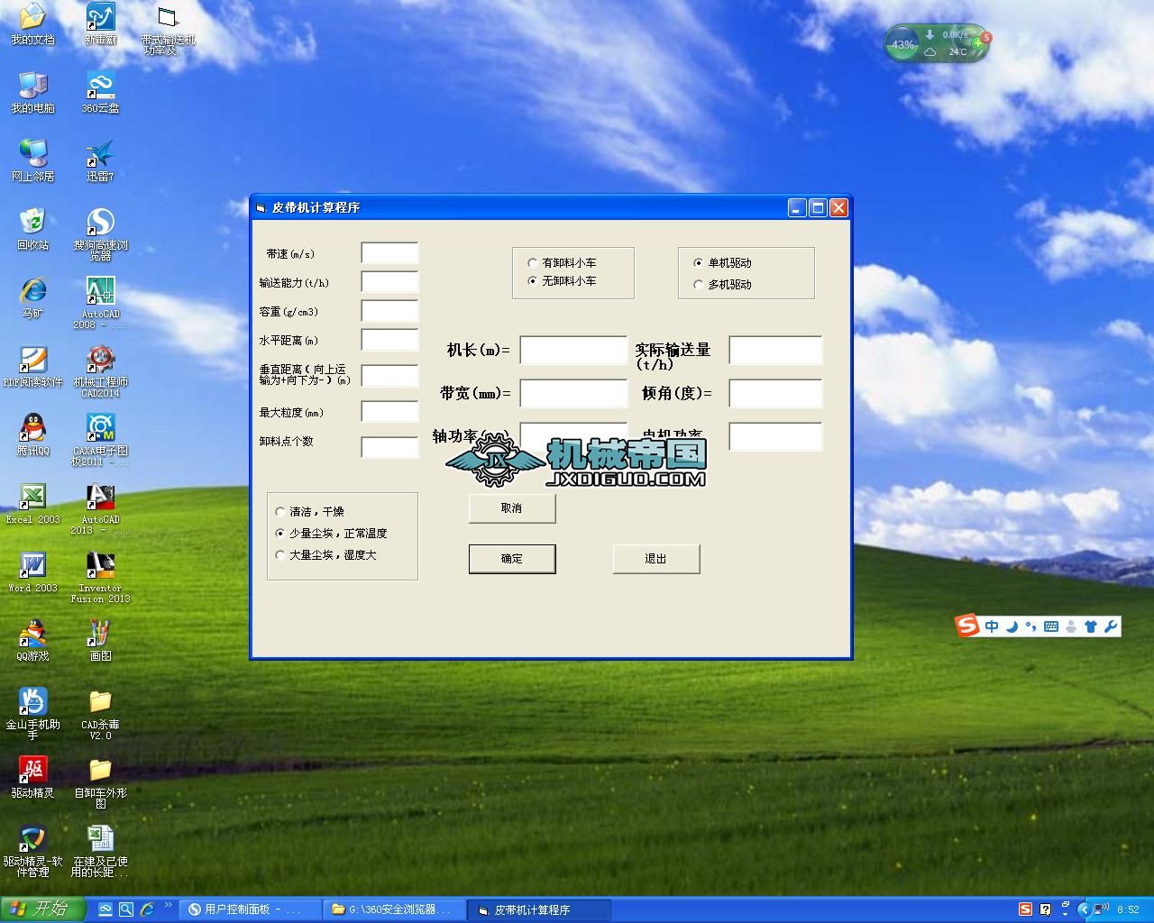Viewport: 1154px width, 923px height.
Task: Select the 回收站 recycle bin icon
Action: (32, 230)
